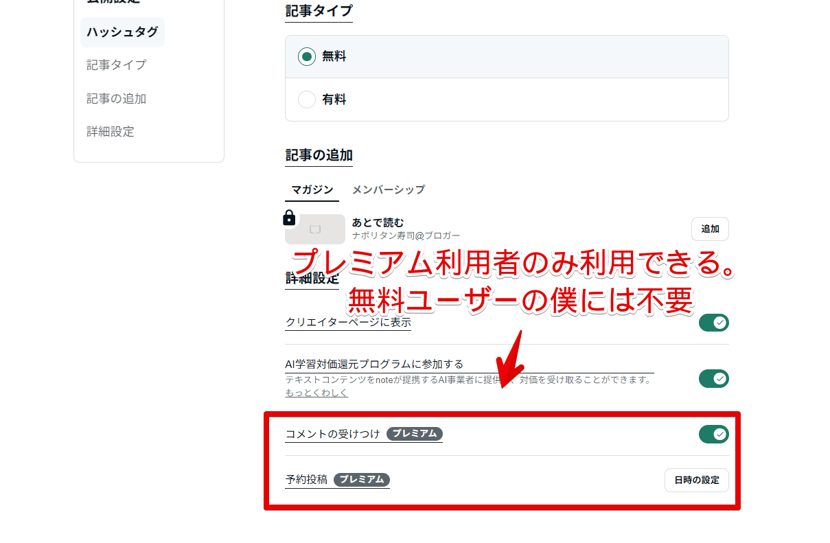The image size is (830, 543).
Task: Open the メンバーシップ tab
Action: tap(389, 189)
